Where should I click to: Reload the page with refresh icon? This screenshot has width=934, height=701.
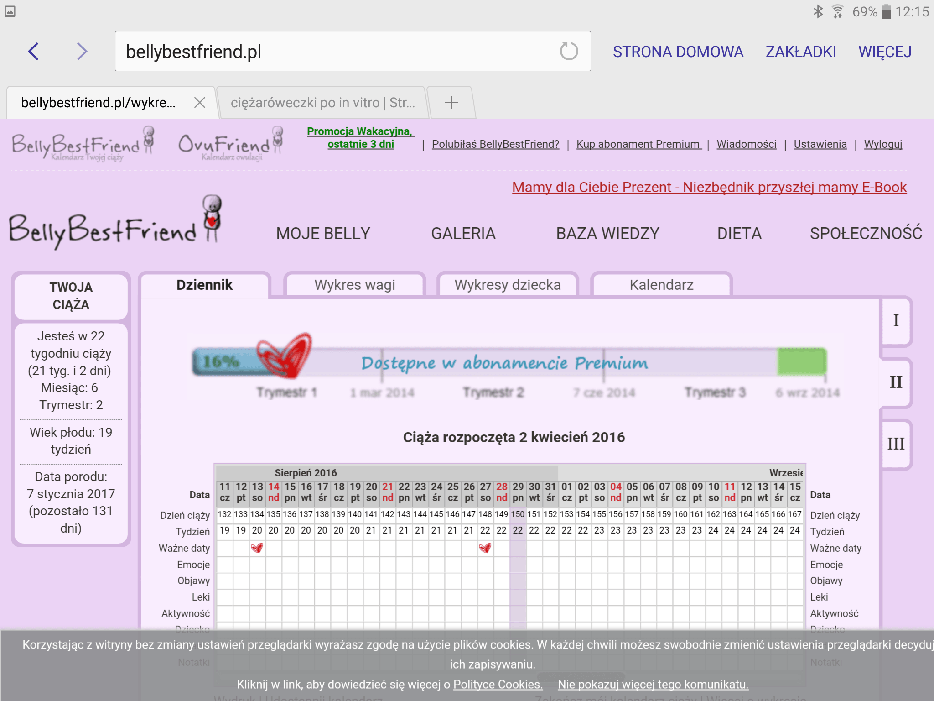click(x=569, y=51)
